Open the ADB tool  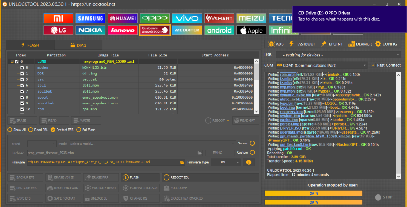click(276, 44)
